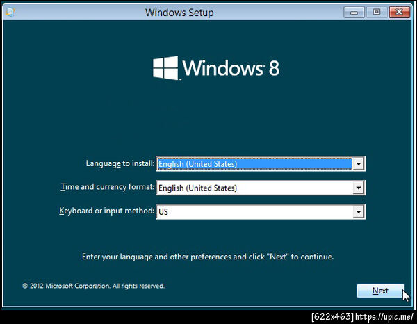Image resolution: width=417 pixels, height=324 pixels.
Task: Click the 'Language to install' label
Action: [120, 163]
